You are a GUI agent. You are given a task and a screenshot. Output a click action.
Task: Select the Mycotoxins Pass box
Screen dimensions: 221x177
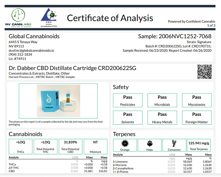[x=197, y=100]
